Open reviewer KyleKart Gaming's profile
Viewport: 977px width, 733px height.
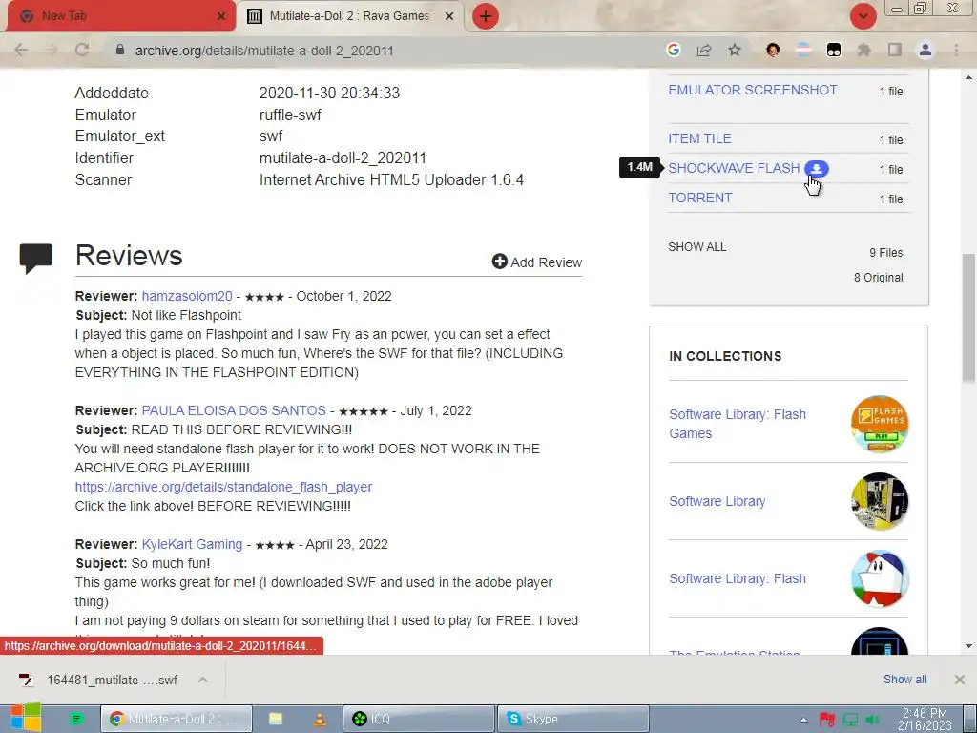click(x=192, y=544)
